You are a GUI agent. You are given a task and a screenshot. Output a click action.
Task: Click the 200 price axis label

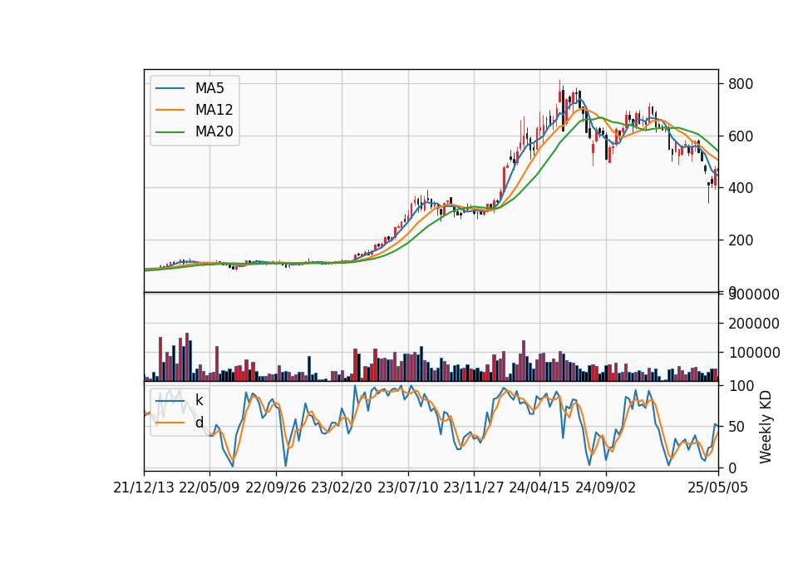pos(741,240)
